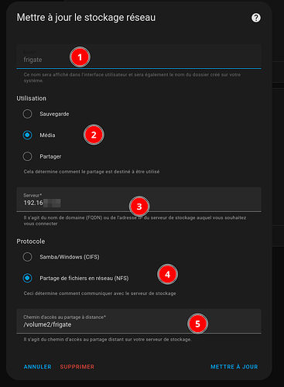Click the red number 3 annotation badge
284x387 pixels.
[x=139, y=207]
